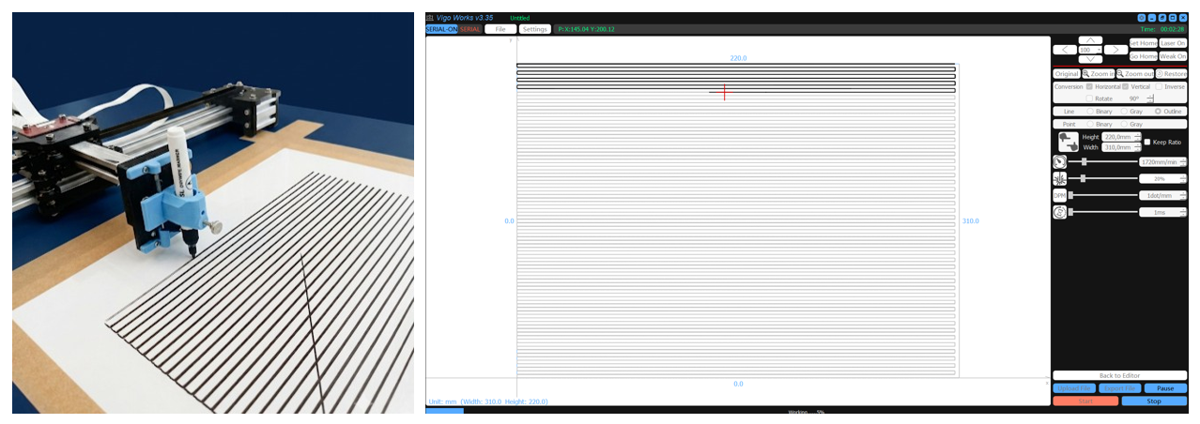Screen dimensions: 1200x424
Task: Check the Keep Ratio option
Action: point(1147,142)
